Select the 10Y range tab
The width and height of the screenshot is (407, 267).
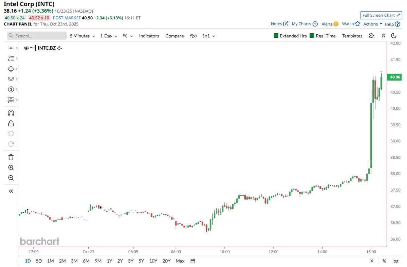pos(153,261)
